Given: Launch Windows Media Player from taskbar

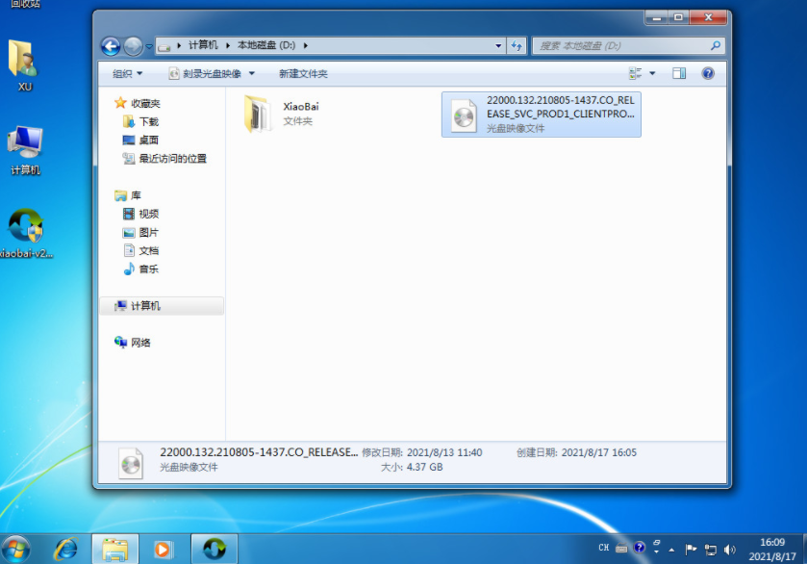Looking at the screenshot, I should point(163,549).
